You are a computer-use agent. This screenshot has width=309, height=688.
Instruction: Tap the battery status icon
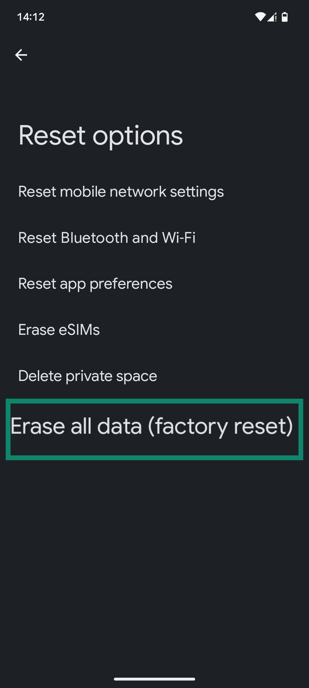click(x=285, y=17)
